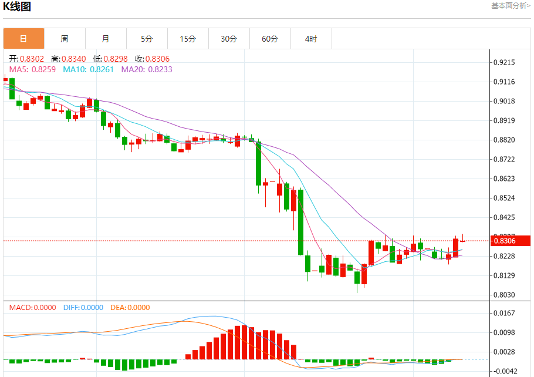Click the MACD:0.0000 indicator label
Screen dimensions: 534x377
tap(32, 308)
